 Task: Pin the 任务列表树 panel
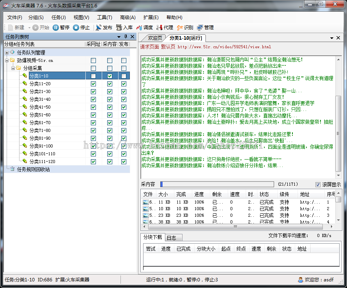(x=126, y=37)
